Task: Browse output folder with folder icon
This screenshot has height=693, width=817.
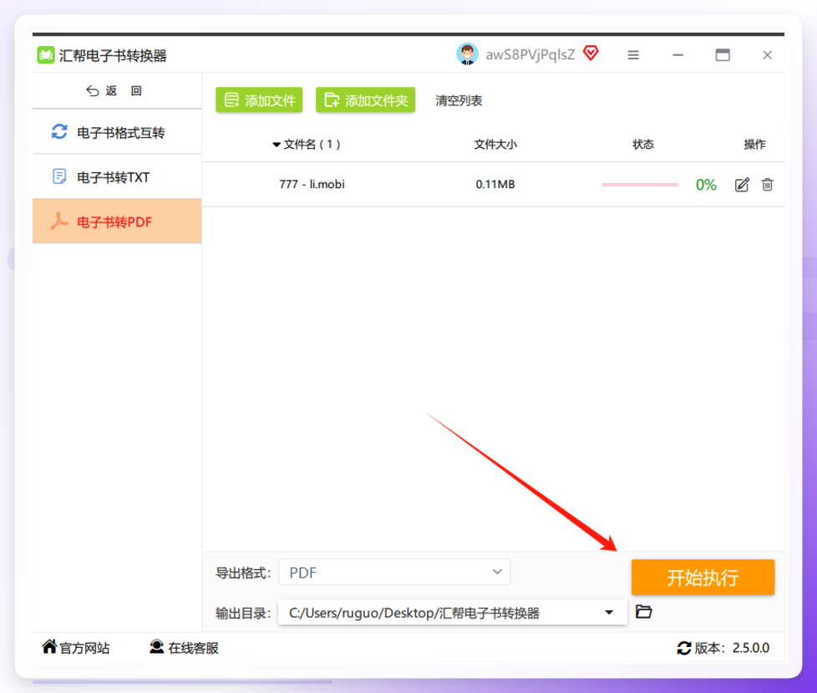Action: point(644,611)
